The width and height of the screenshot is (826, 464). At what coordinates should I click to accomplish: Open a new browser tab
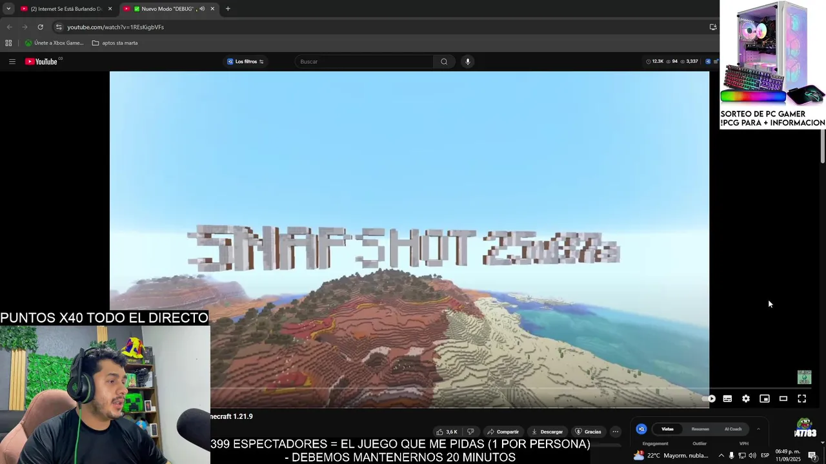pos(228,9)
